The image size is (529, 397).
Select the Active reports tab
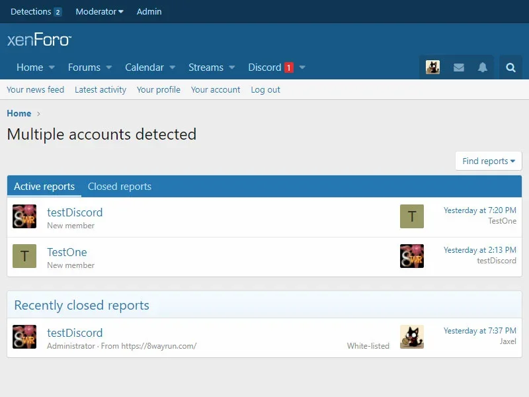coord(44,187)
